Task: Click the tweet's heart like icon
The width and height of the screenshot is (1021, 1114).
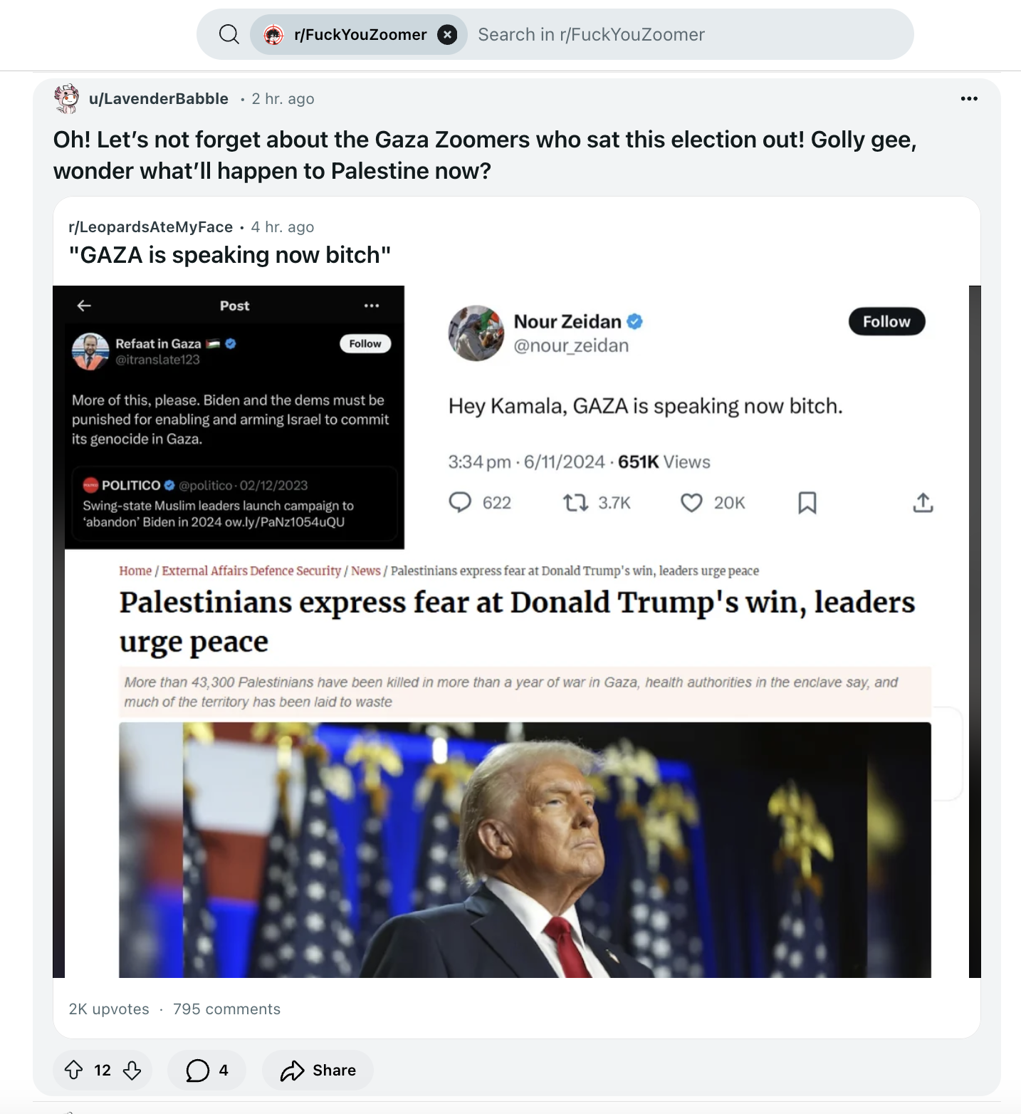Action: pos(691,503)
